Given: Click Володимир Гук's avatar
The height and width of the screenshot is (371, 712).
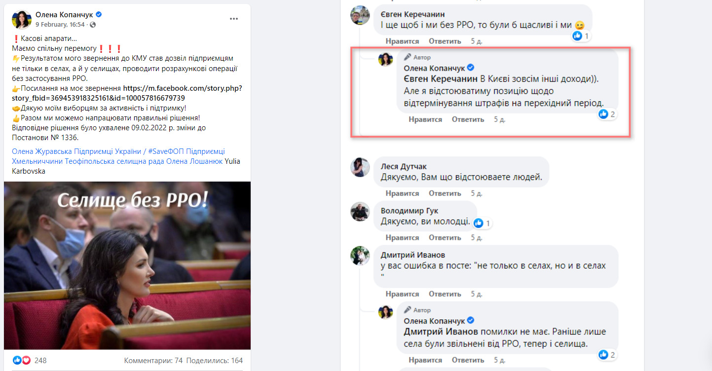Looking at the screenshot, I should click(x=360, y=212).
